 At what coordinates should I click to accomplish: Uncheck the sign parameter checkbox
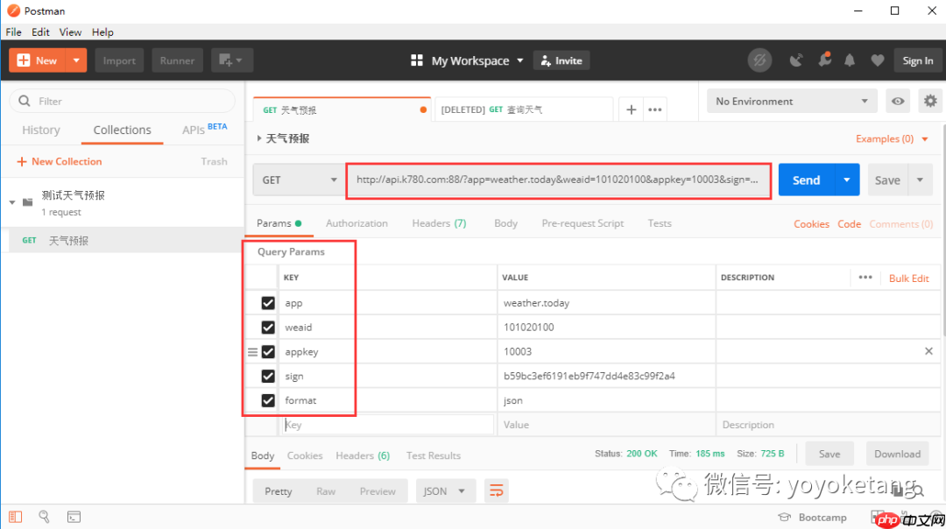point(268,376)
